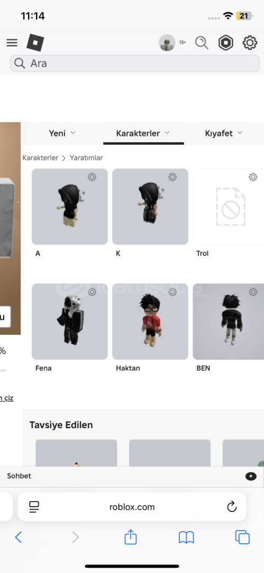The width and height of the screenshot is (264, 573).
Task: Click the Karakterler breadcrumb link
Action: pyautogui.click(x=40, y=158)
